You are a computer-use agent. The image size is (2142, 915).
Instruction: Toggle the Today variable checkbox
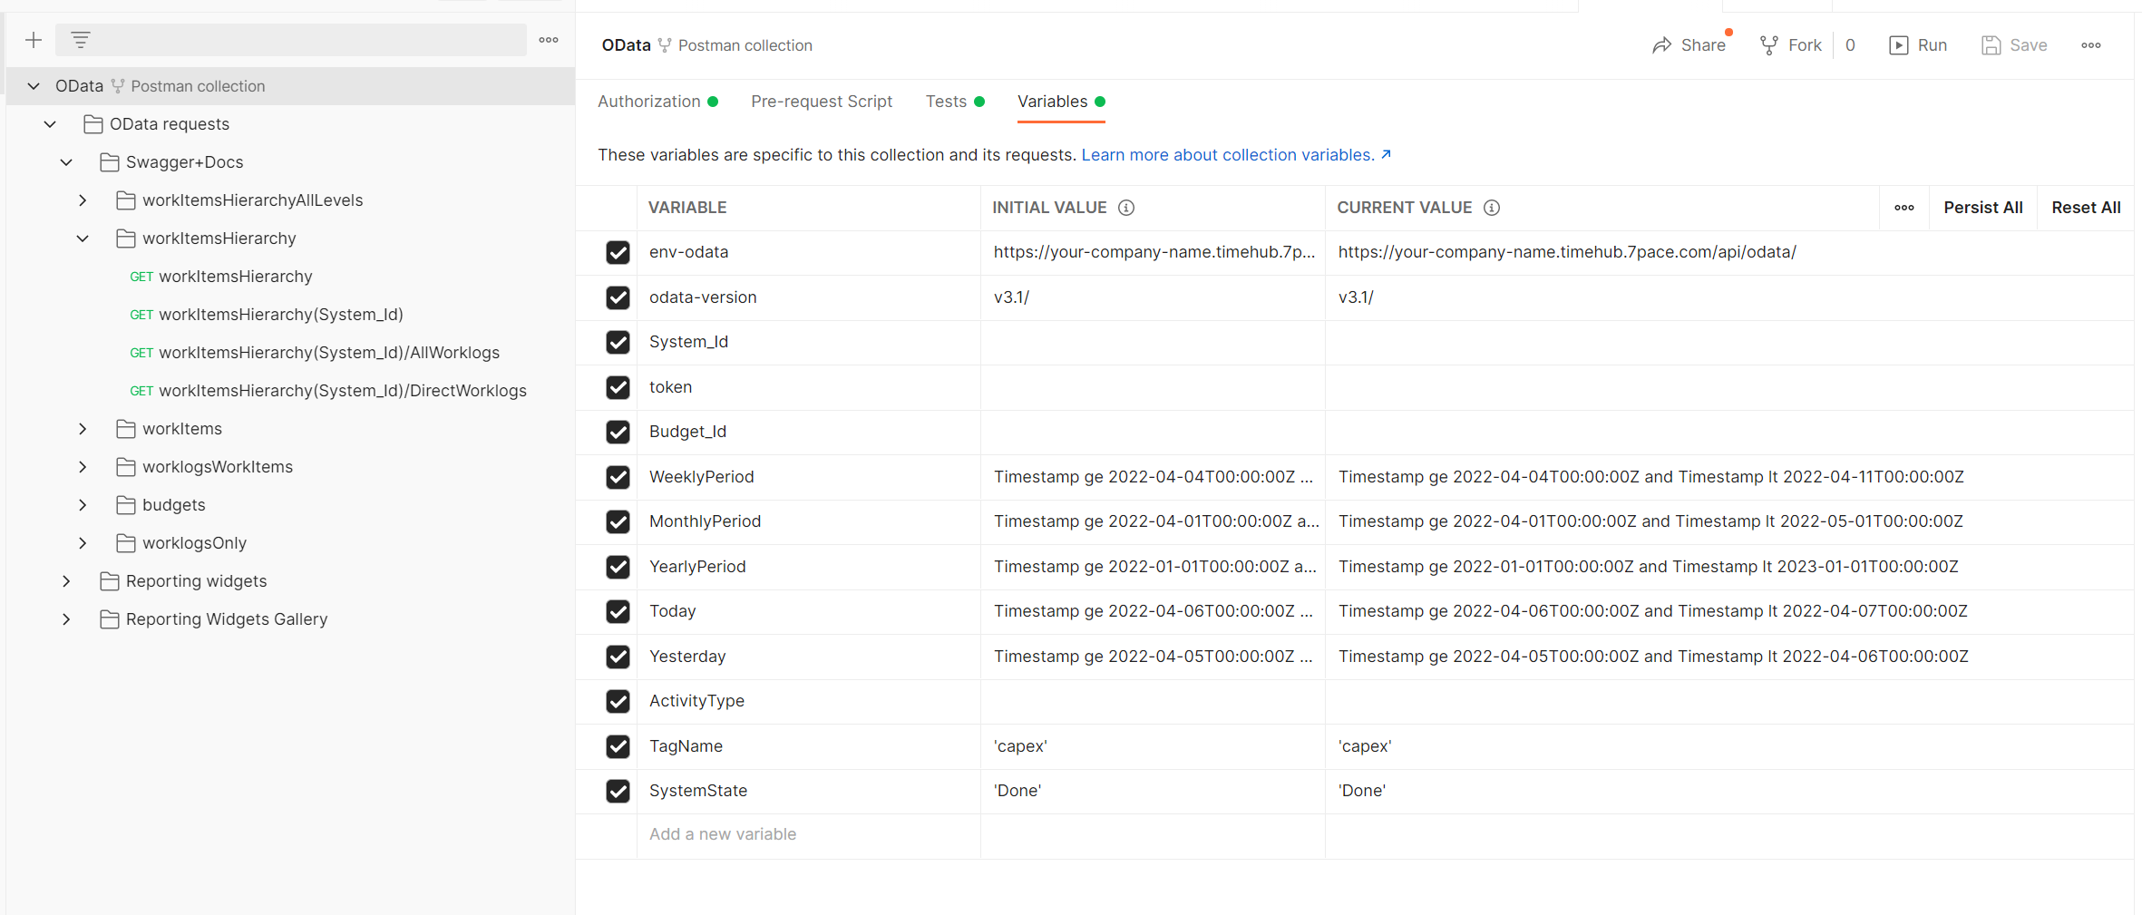[618, 611]
